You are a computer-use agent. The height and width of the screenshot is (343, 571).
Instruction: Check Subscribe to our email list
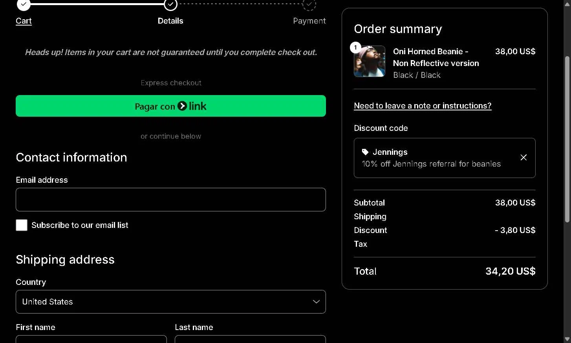click(x=22, y=225)
